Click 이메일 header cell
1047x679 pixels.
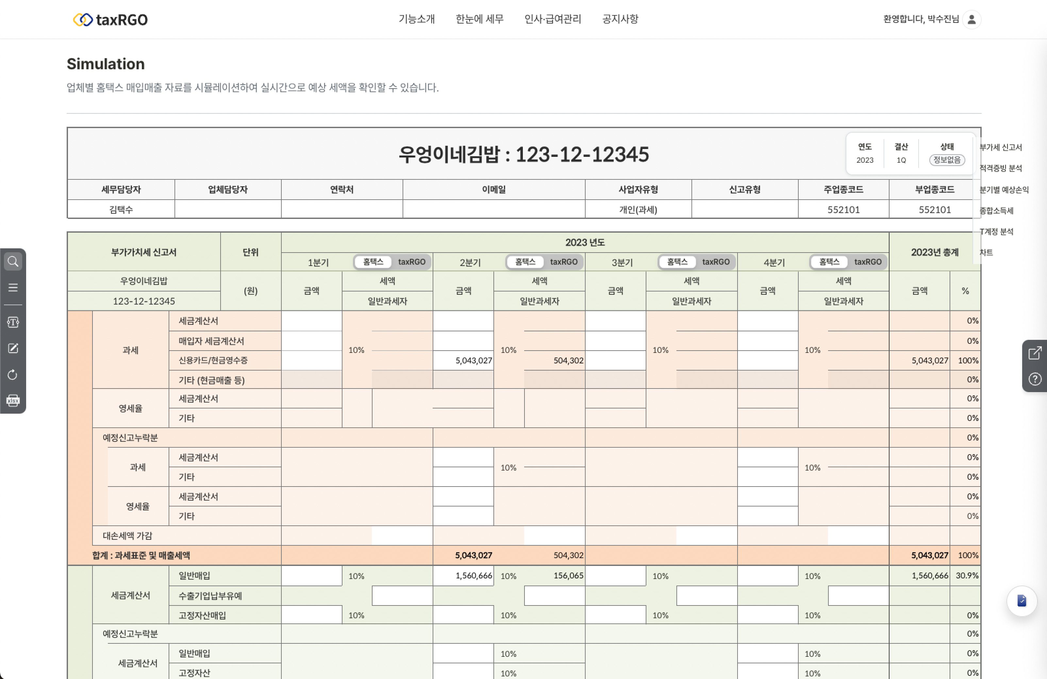point(493,190)
